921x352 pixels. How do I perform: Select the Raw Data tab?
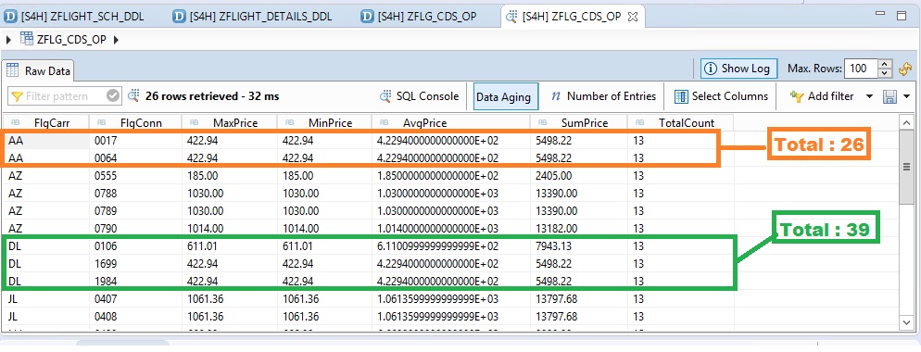click(39, 71)
